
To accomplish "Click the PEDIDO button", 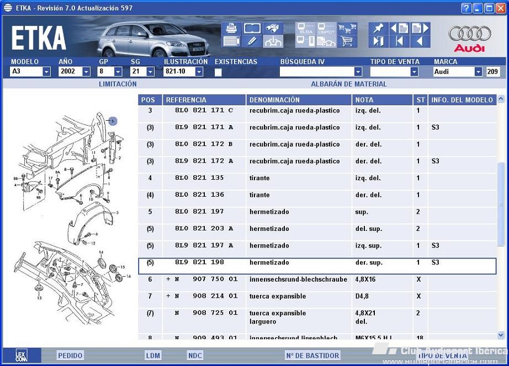I will tap(70, 356).
